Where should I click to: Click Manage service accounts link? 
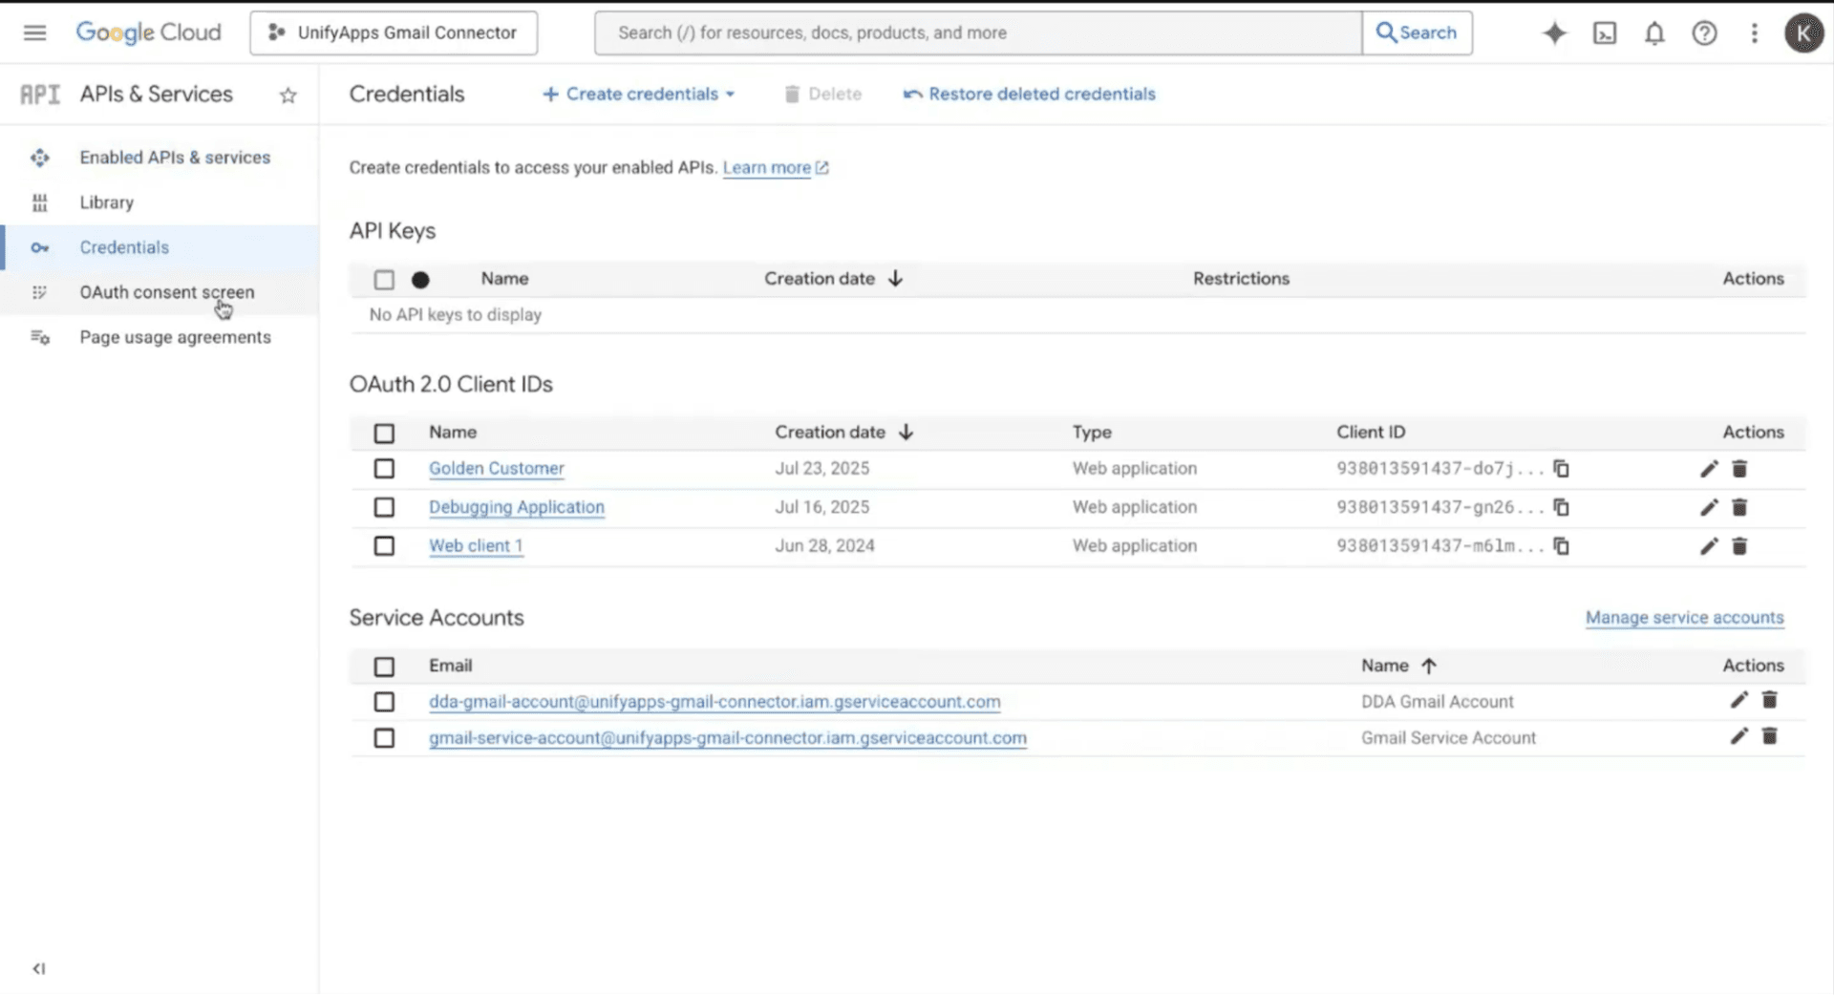coord(1684,618)
